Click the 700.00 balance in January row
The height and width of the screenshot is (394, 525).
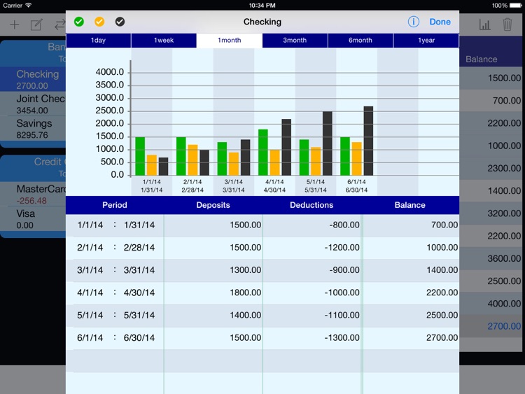(444, 225)
